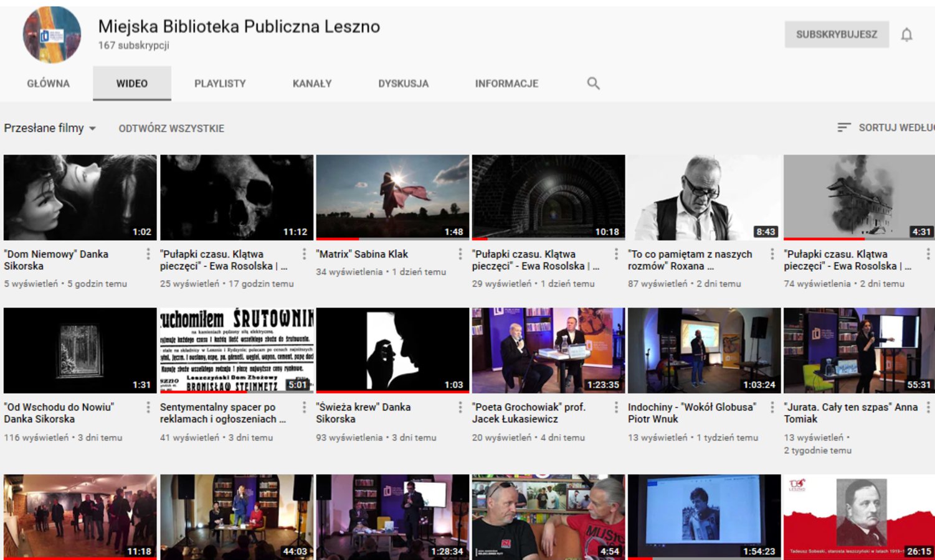This screenshot has height=560, width=935.
Task: Open the skull thumbnail video 11:12
Action: pos(237,197)
